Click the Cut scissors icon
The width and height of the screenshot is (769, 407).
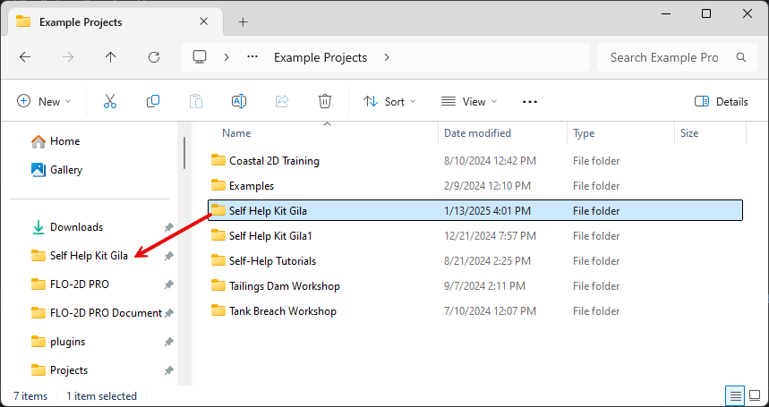click(110, 102)
